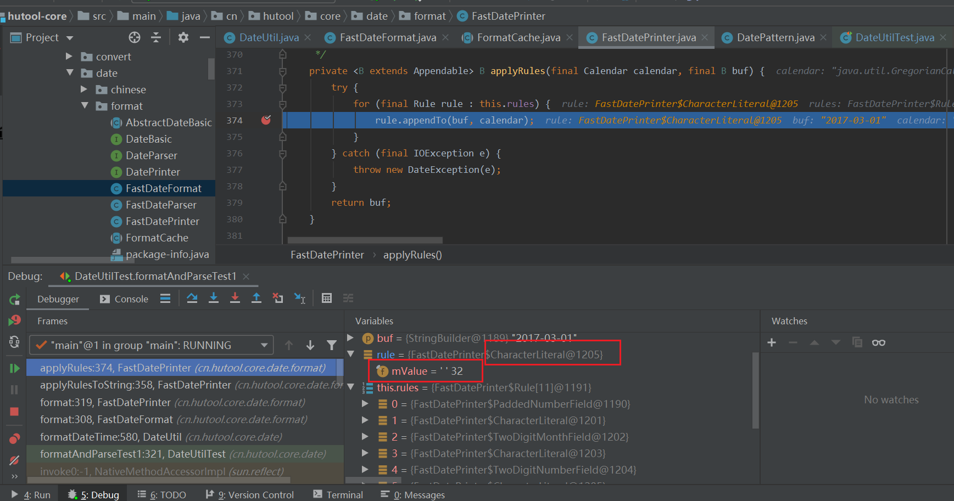Close the FastDateFormat.java editor tab

(x=445, y=37)
